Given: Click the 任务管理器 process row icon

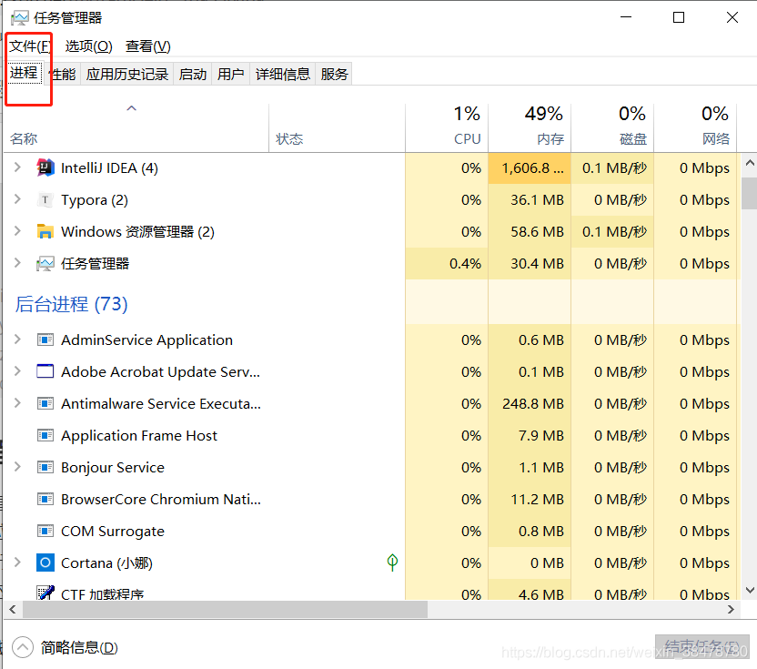Looking at the screenshot, I should tap(45, 263).
